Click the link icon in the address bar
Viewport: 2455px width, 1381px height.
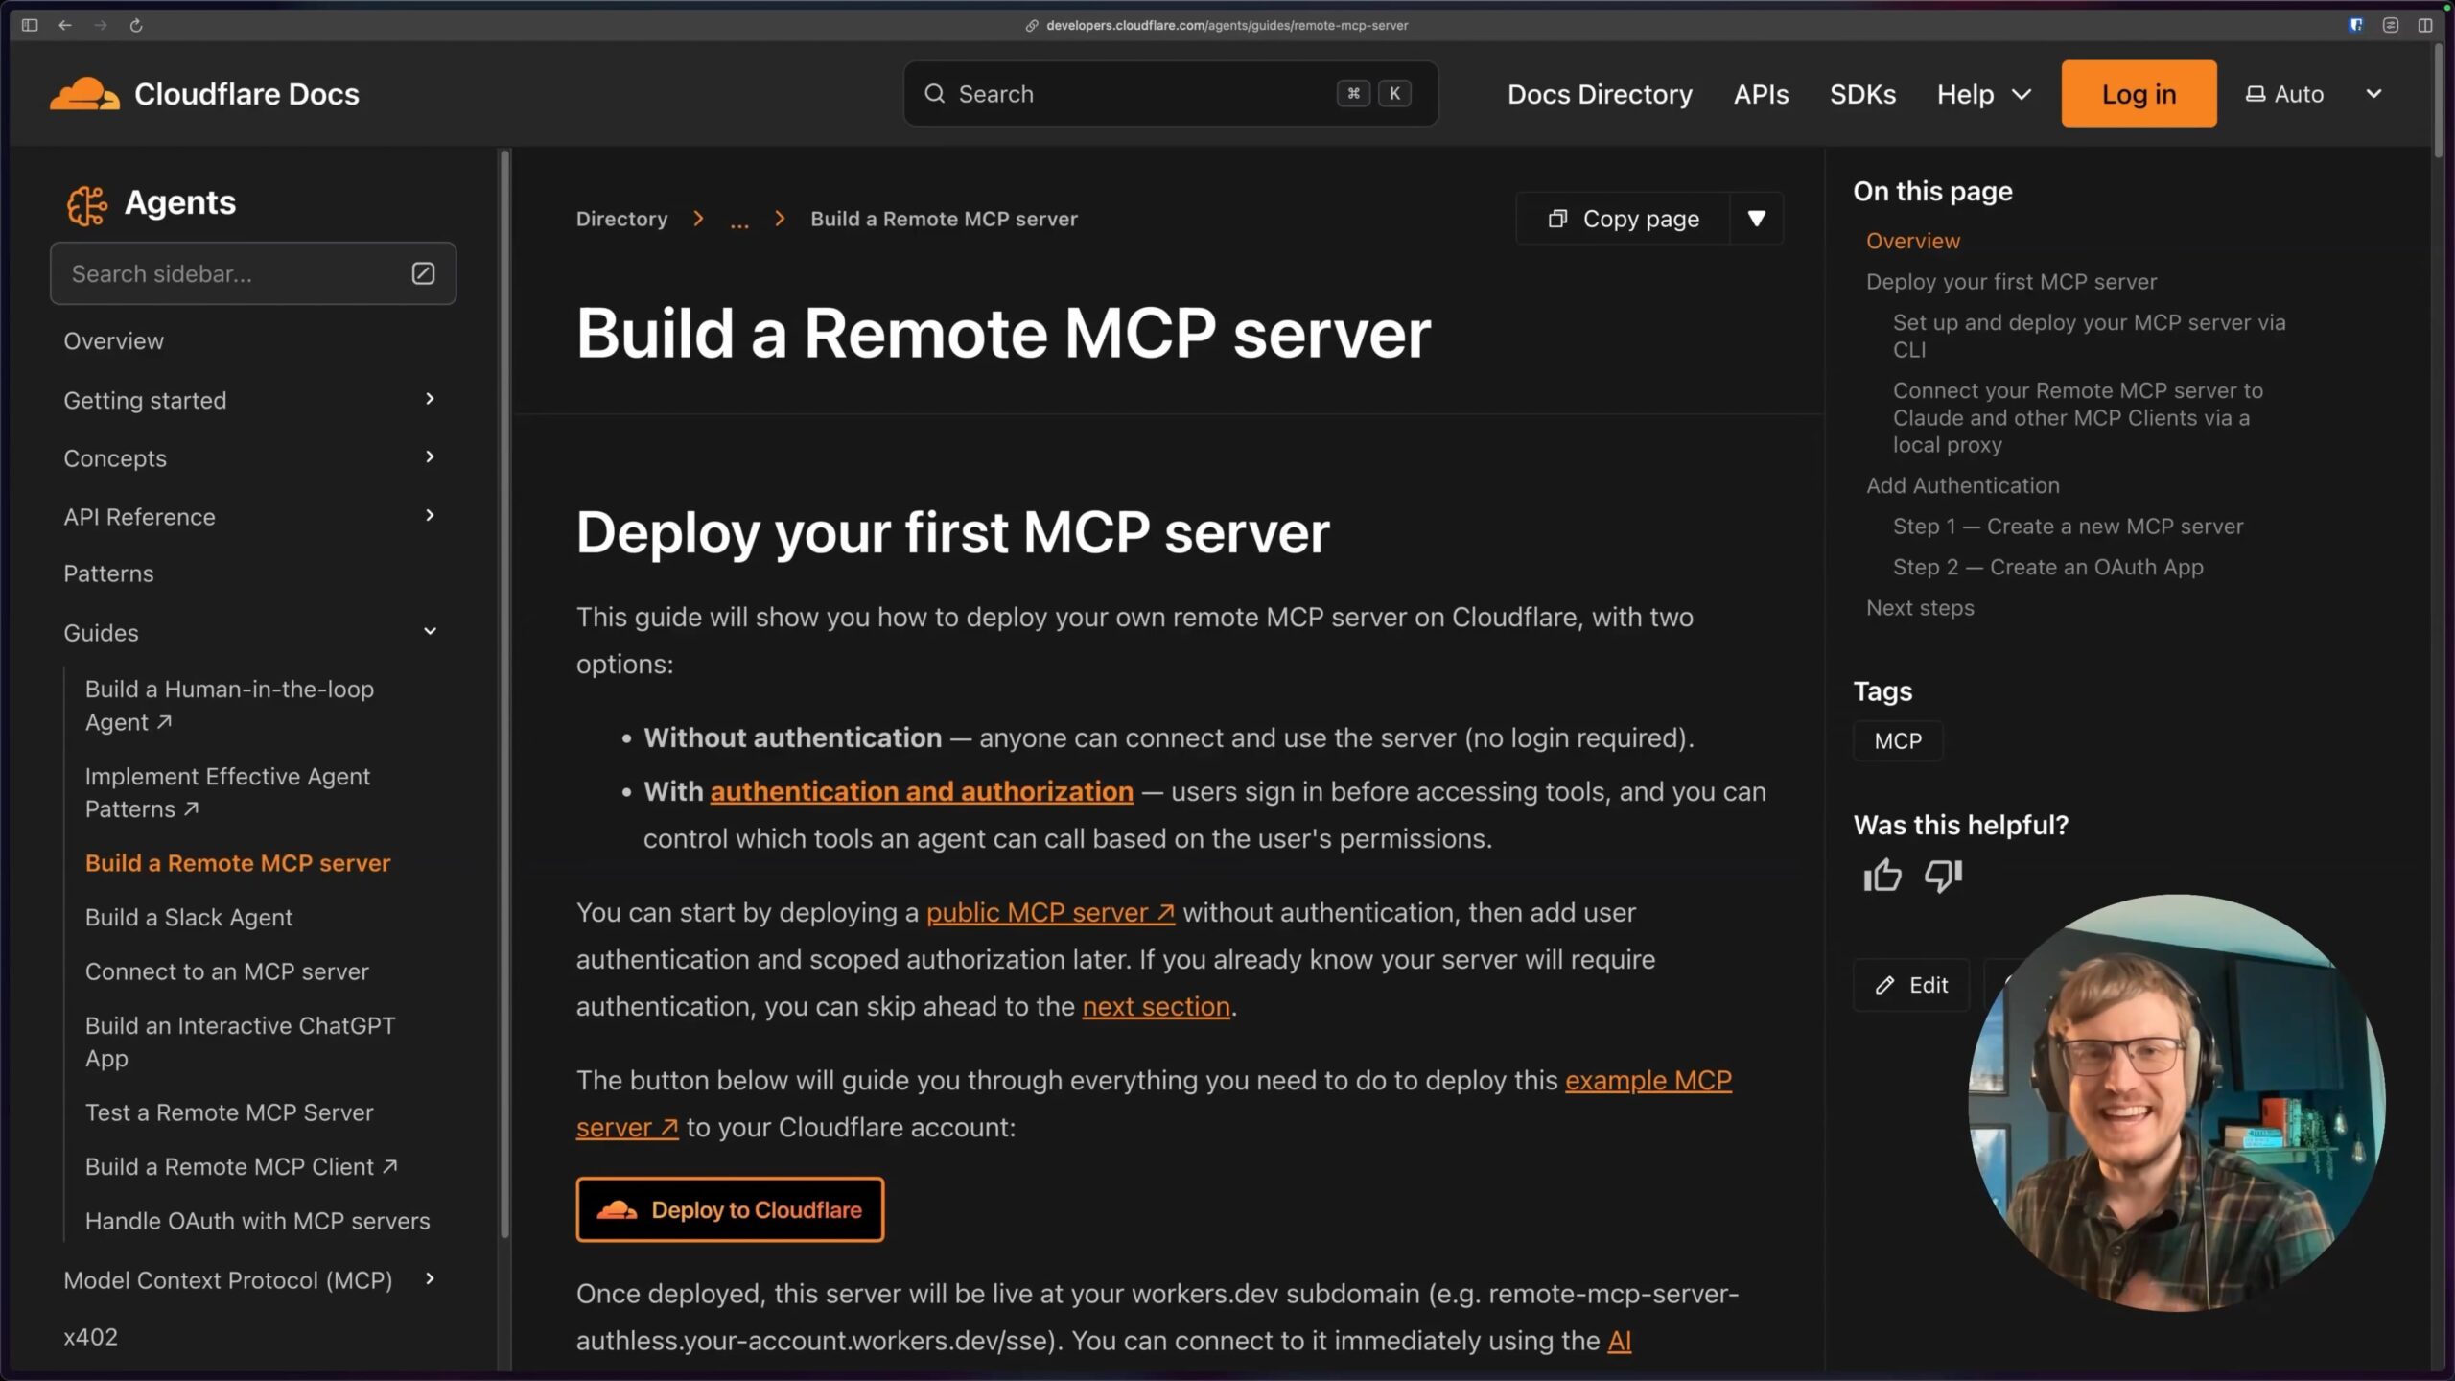[1032, 26]
